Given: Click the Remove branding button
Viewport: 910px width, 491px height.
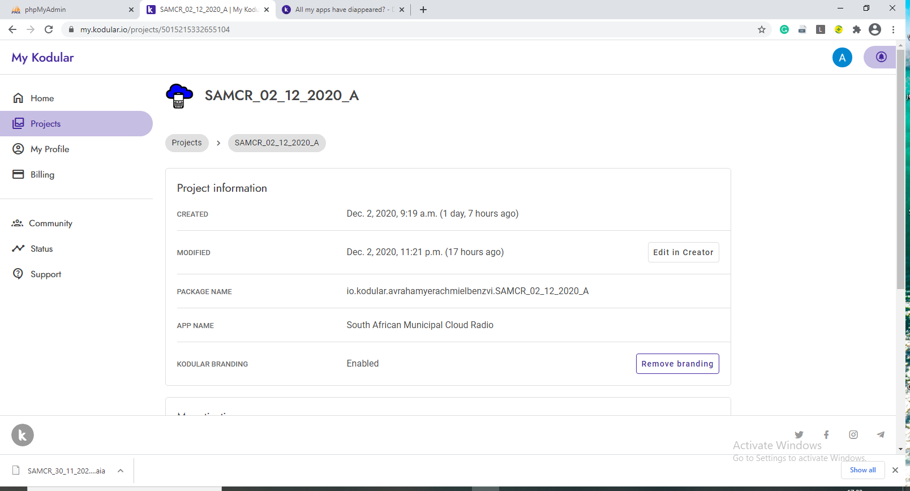Looking at the screenshot, I should pos(677,364).
